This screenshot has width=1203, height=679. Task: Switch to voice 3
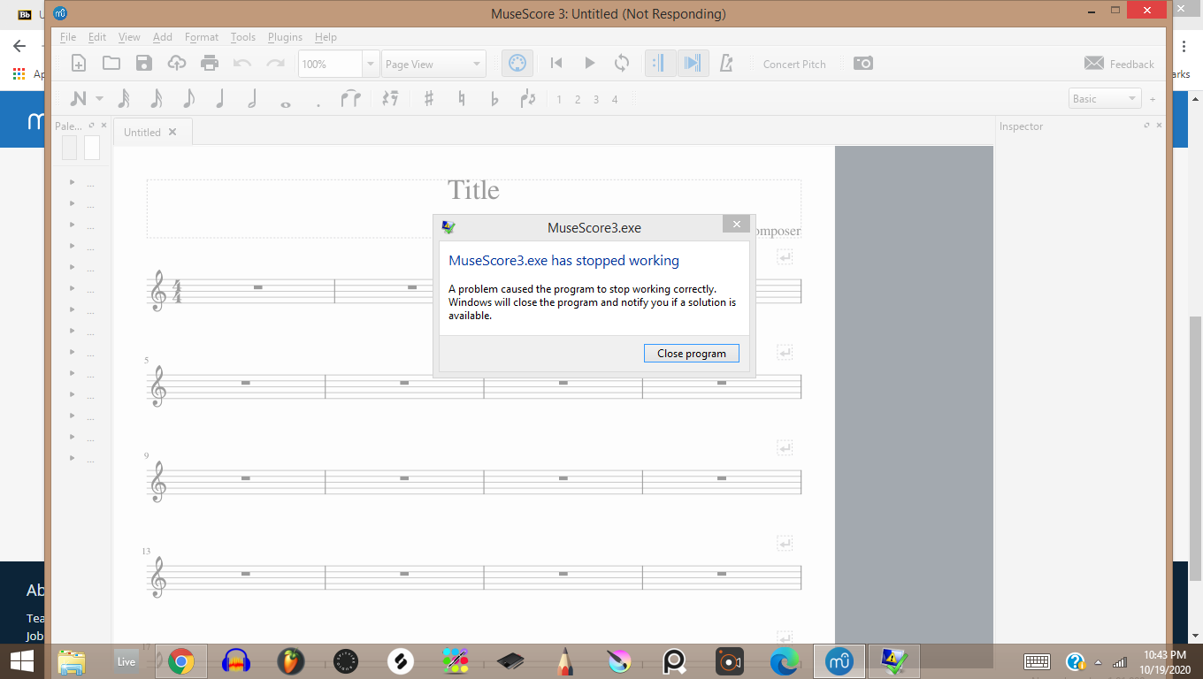tap(596, 99)
